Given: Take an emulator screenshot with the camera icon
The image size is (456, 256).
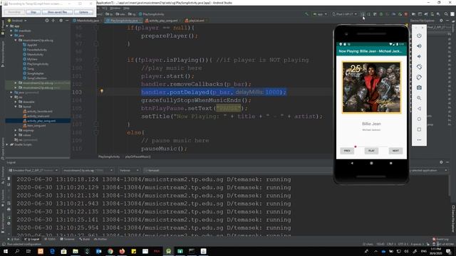Looking at the screenshot, I should (x=419, y=87).
